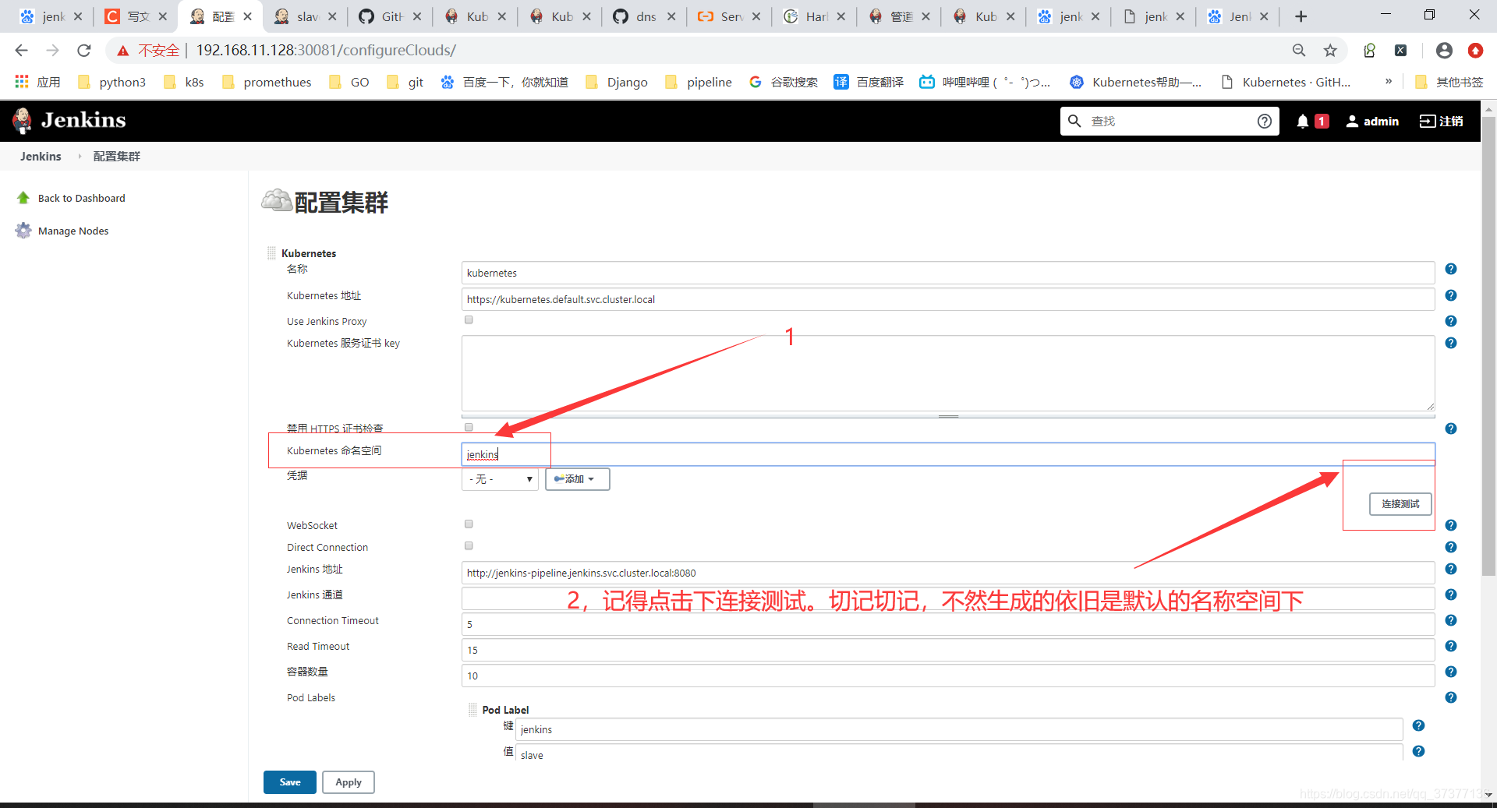
Task: Expand the bookmarks overflow chevron
Action: (x=1389, y=82)
